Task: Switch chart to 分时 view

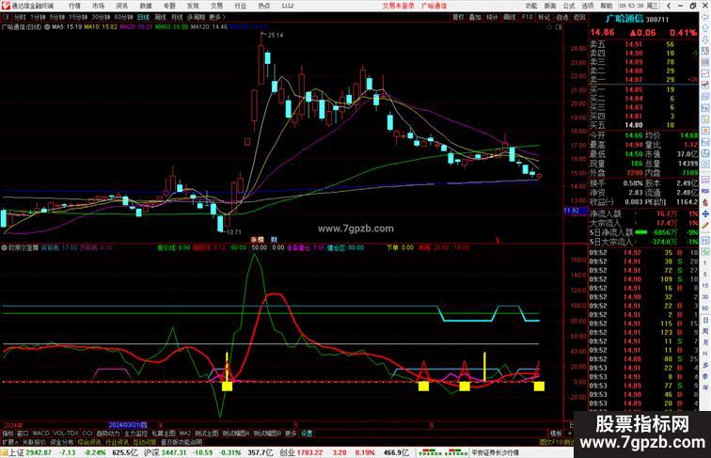Action: pos(20,17)
